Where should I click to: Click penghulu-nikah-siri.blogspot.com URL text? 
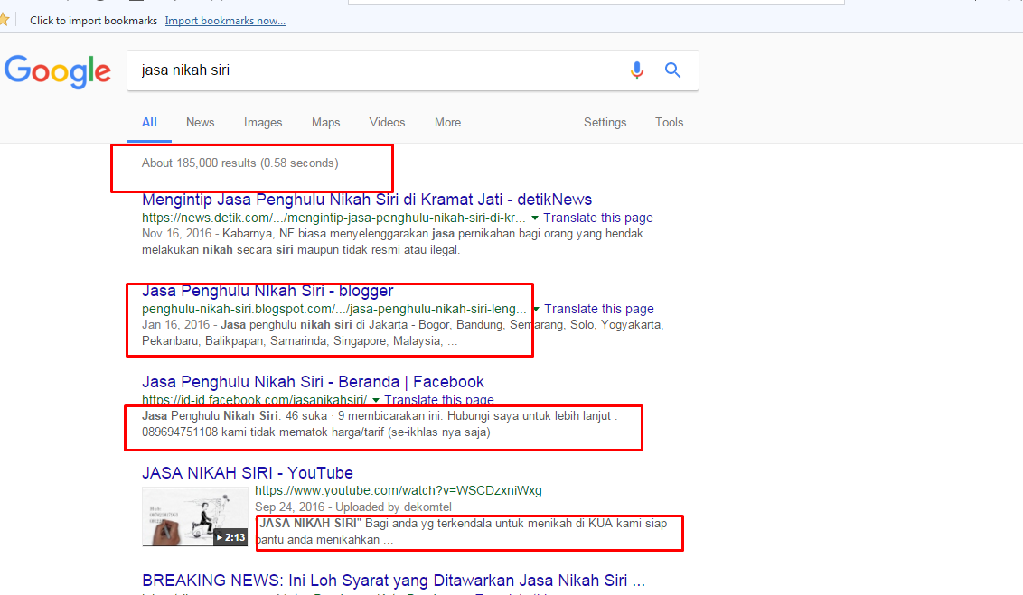tap(334, 309)
